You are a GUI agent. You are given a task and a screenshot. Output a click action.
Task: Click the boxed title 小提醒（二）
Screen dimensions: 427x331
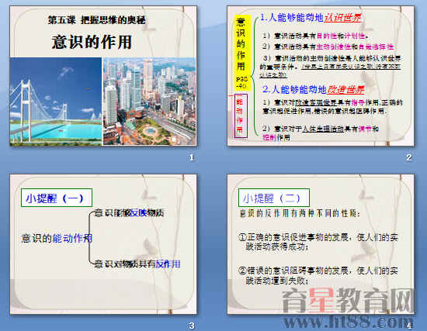[x=274, y=198]
